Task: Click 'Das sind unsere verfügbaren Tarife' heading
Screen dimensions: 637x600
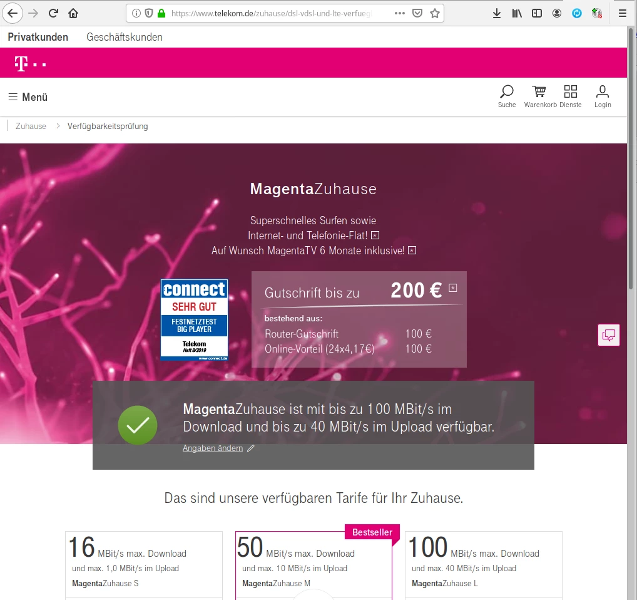Action: click(x=313, y=498)
